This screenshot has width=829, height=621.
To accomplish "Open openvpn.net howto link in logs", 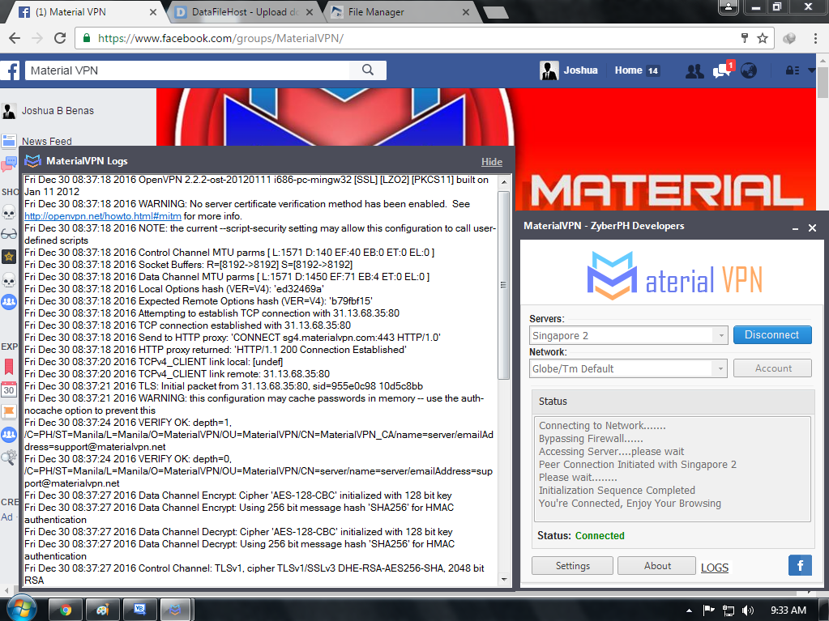I will pyautogui.click(x=103, y=216).
